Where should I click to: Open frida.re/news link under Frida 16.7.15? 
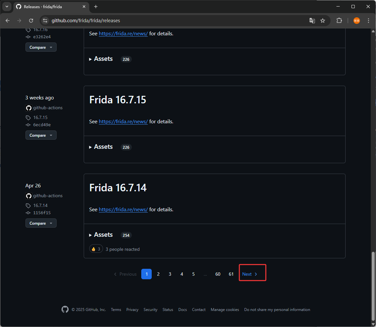(x=123, y=122)
